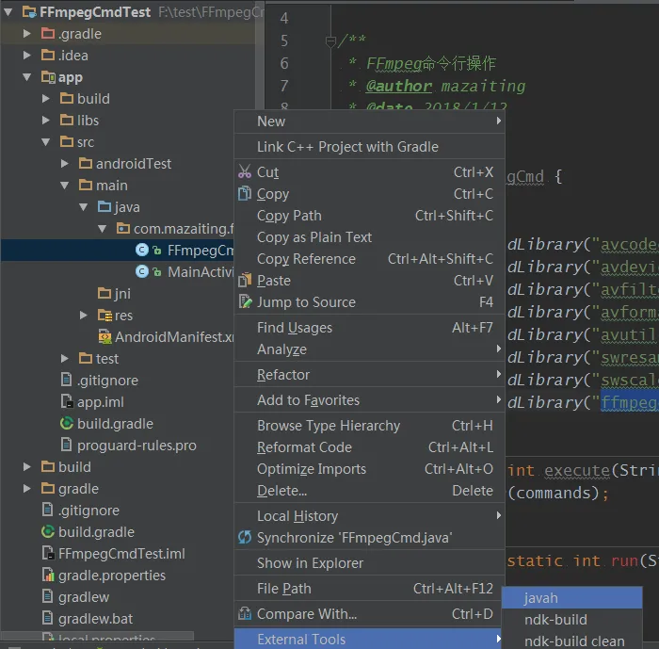Viewport: 659px width, 649px height.
Task: Expand the .idea folder
Action: 27,55
